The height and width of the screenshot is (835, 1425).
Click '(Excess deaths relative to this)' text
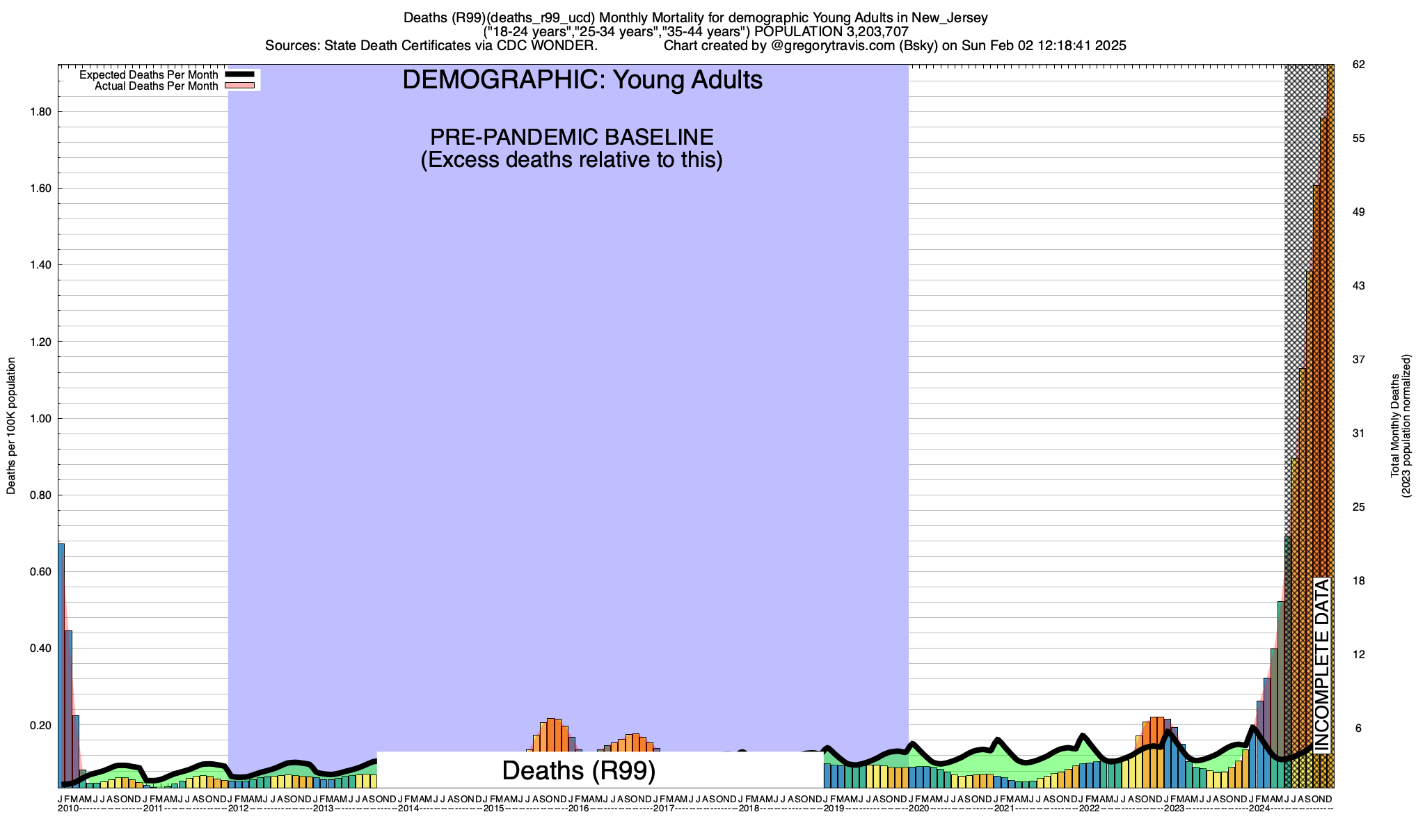click(571, 160)
